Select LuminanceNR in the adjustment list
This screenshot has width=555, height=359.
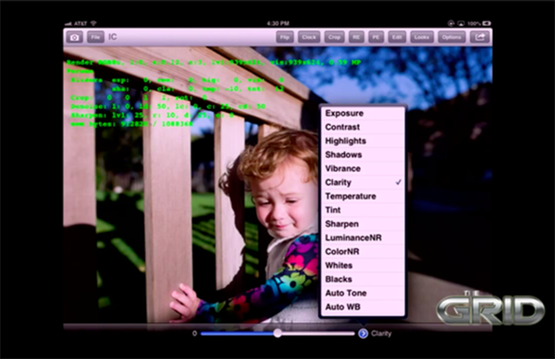[x=363, y=238]
